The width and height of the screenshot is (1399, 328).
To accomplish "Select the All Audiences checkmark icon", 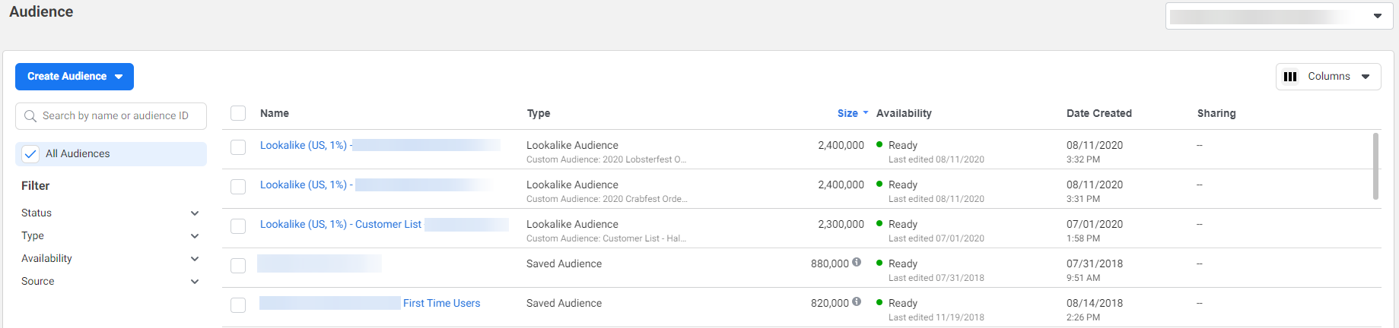I will pos(30,153).
